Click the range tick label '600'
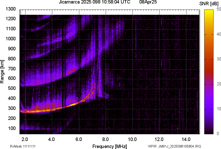This screenshot has width=221, height=149. tap(12, 78)
